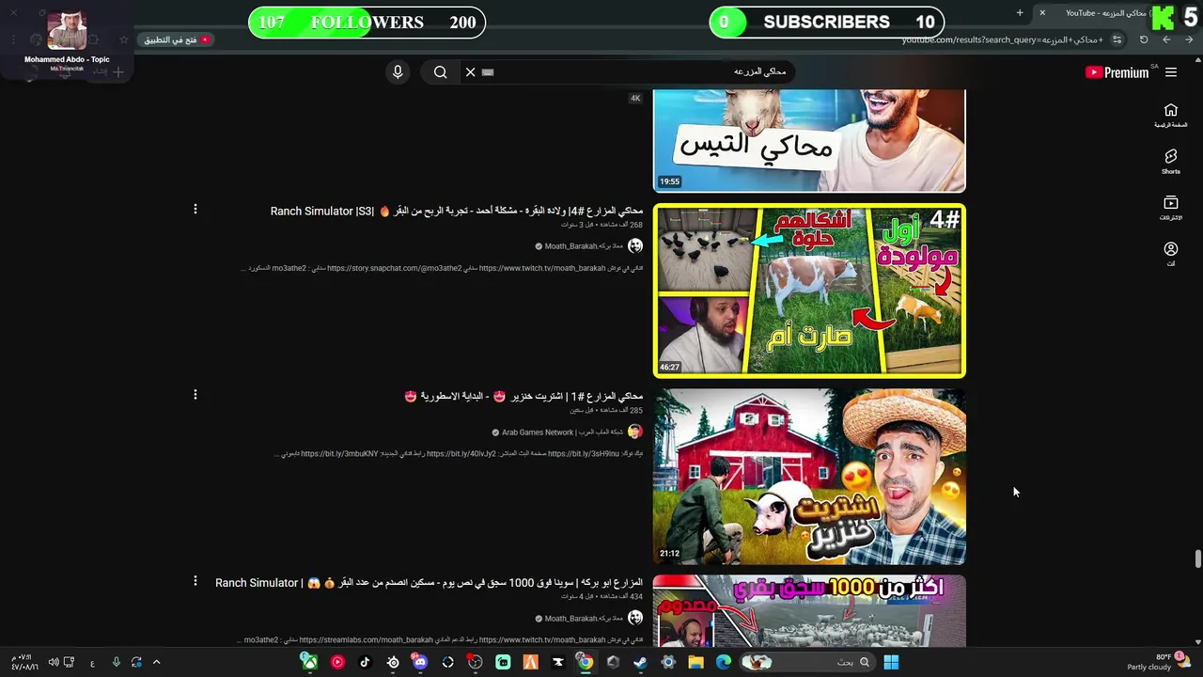This screenshot has width=1203, height=677.
Task: Open the YouTube Premium logo home link
Action: (1117, 72)
